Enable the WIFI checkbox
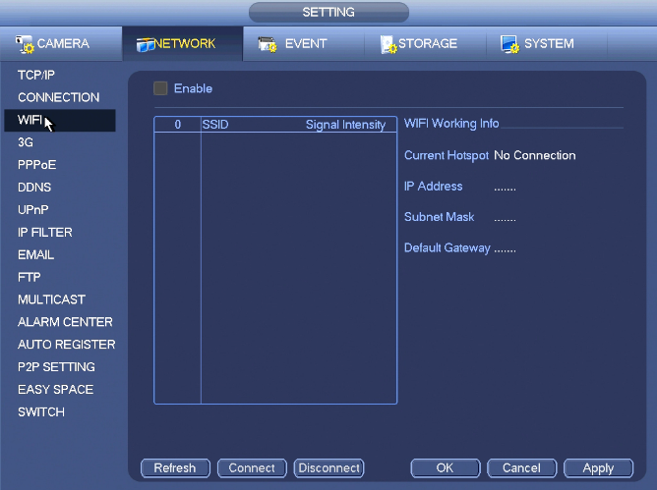Screen dimensions: 657x490 160,88
